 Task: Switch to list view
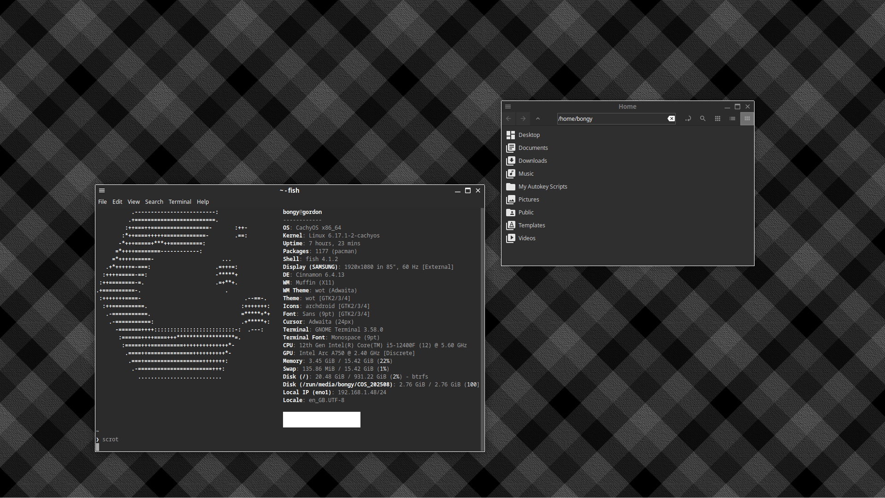[732, 119]
